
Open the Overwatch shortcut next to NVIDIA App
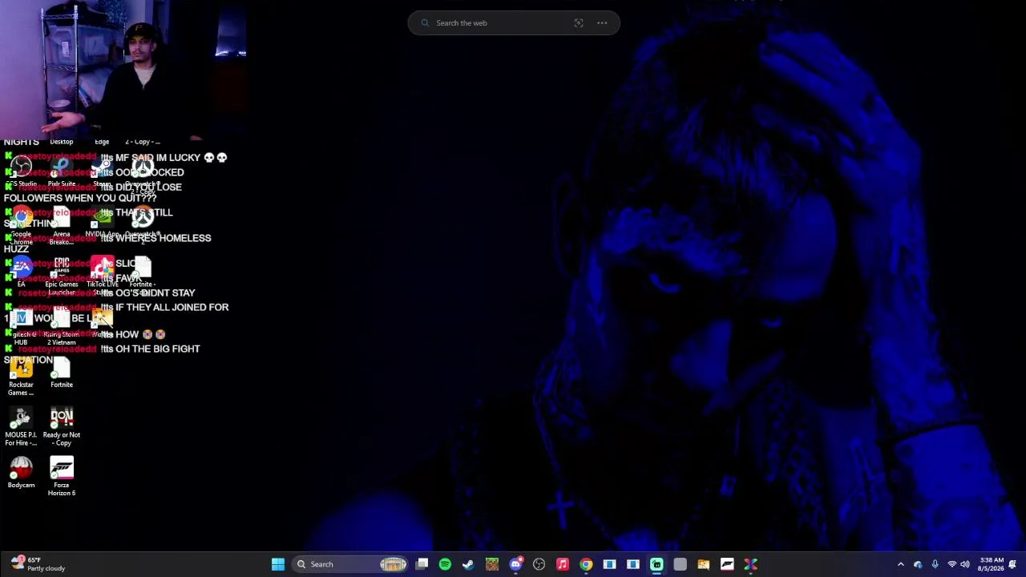(143, 223)
